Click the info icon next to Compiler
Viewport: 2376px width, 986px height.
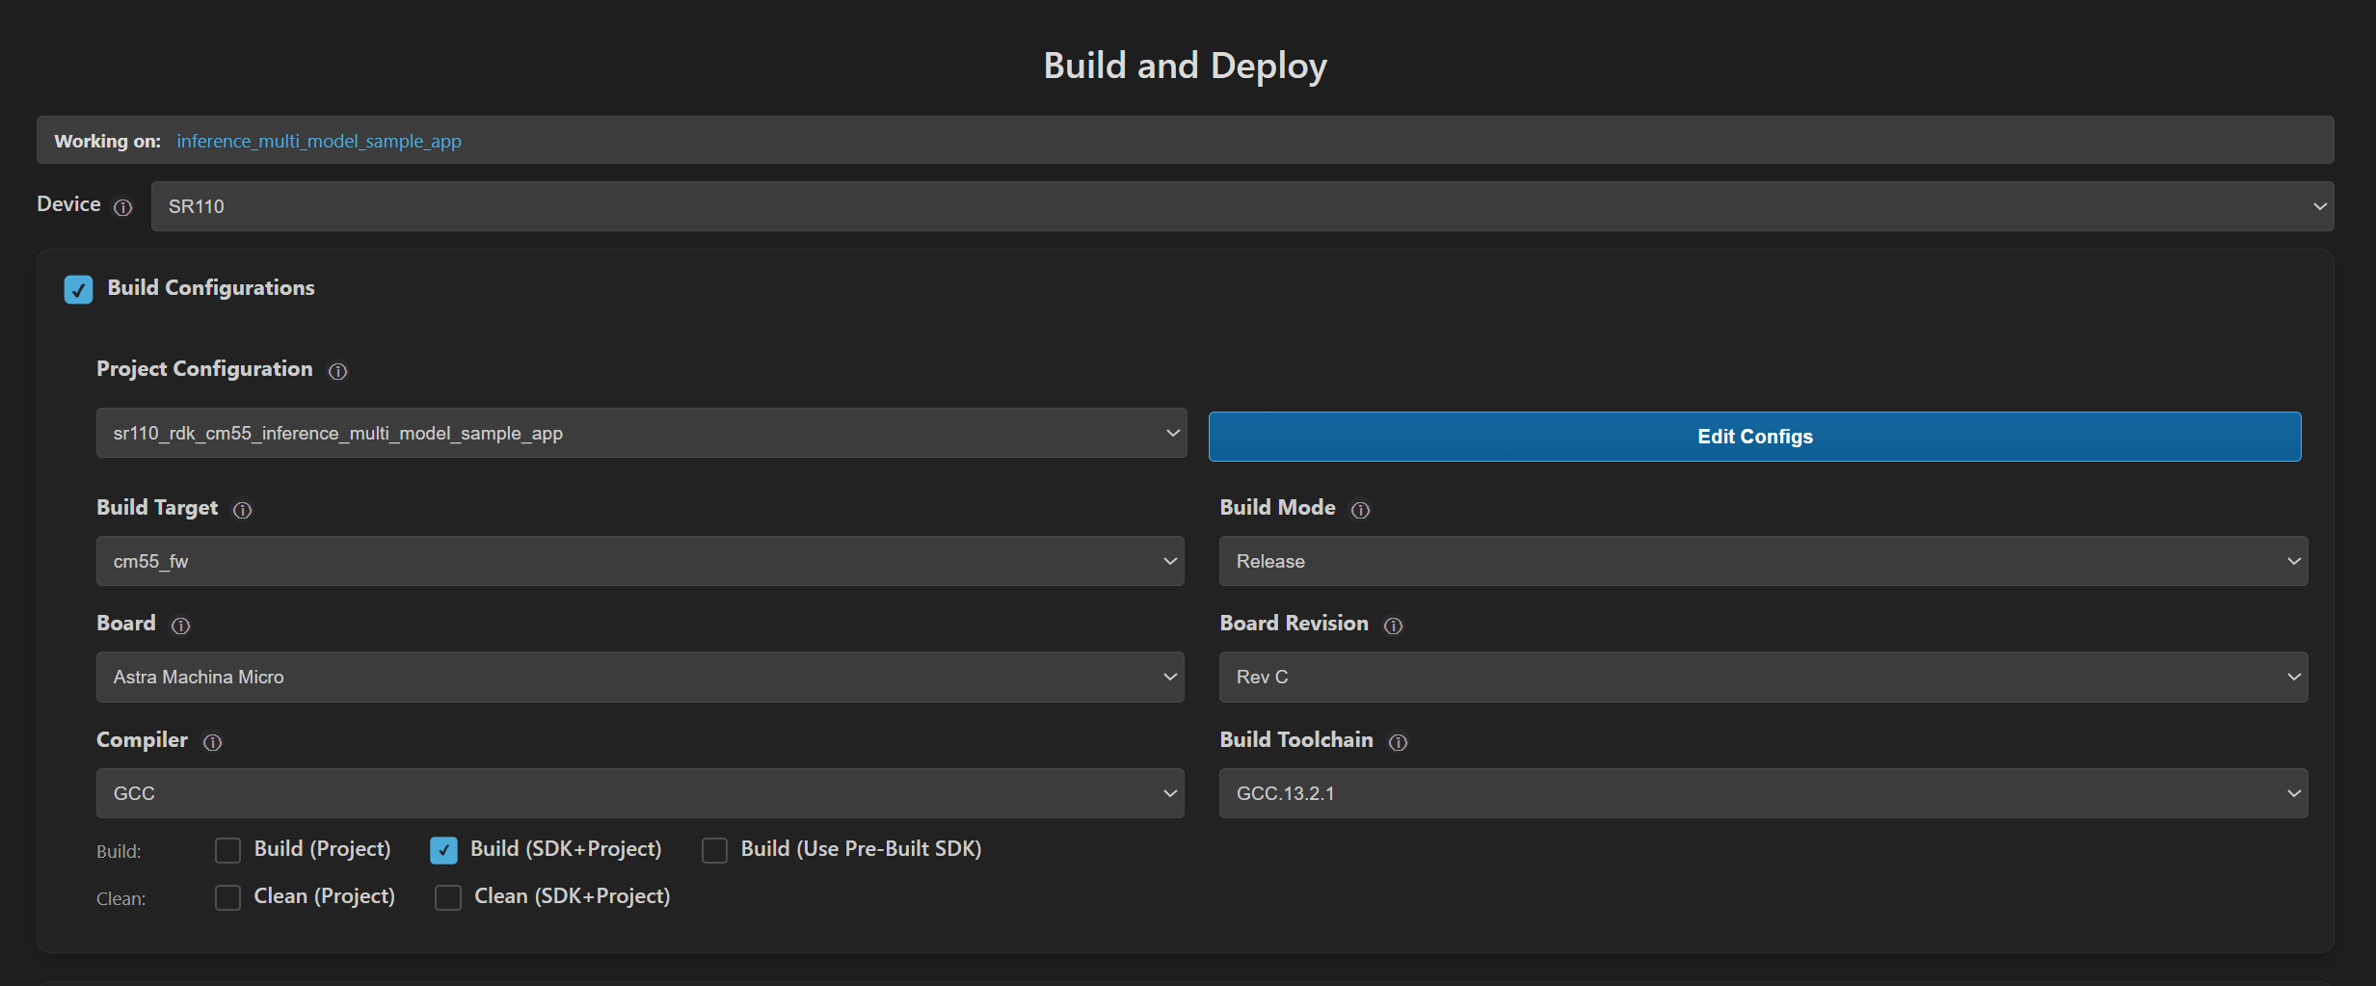pos(212,742)
